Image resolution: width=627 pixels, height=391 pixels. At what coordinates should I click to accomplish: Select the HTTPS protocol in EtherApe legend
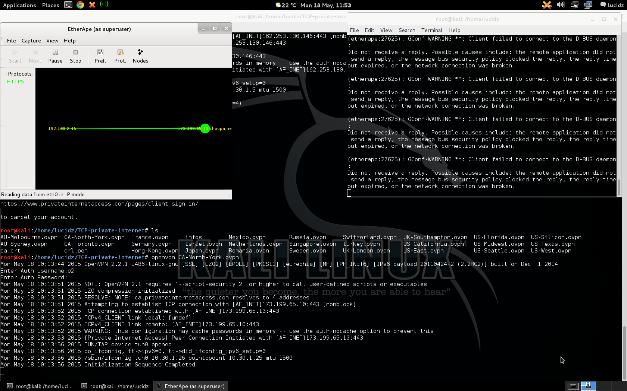pos(15,82)
